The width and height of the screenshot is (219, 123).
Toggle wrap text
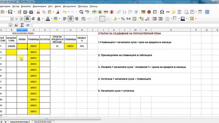pyautogui.click(x=83, y=19)
